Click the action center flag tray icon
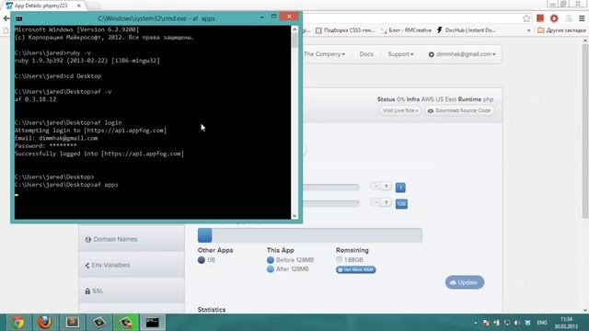Image resolution: width=589 pixels, height=331 pixels. (486, 323)
